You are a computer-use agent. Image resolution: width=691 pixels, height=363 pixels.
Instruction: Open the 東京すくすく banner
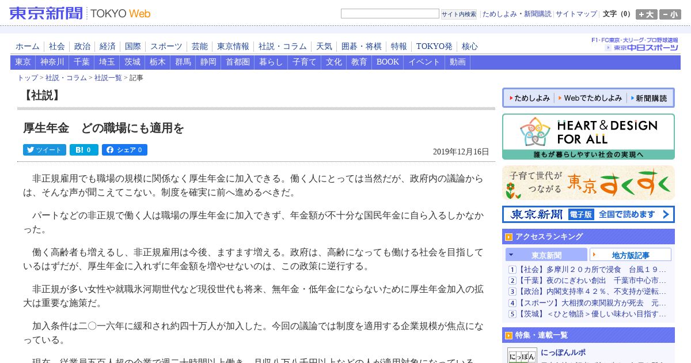click(589, 183)
